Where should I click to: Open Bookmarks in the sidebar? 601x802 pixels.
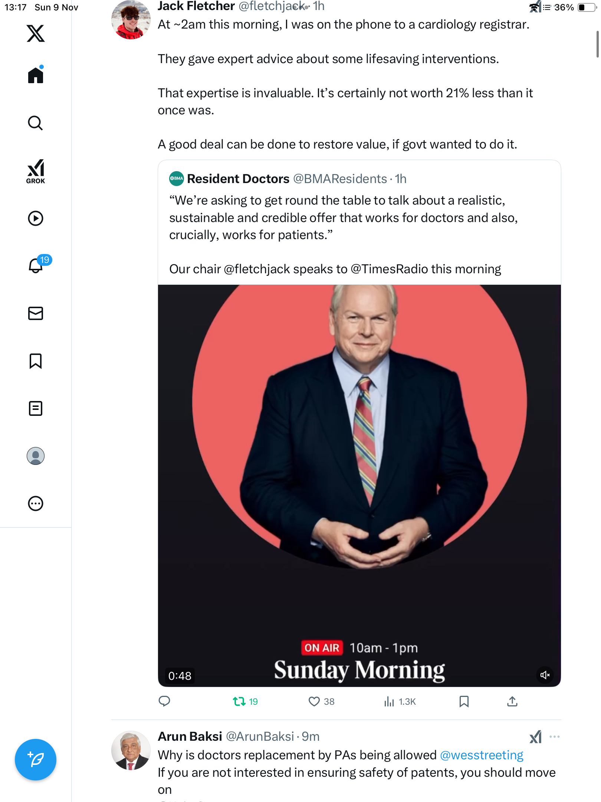[x=36, y=361]
